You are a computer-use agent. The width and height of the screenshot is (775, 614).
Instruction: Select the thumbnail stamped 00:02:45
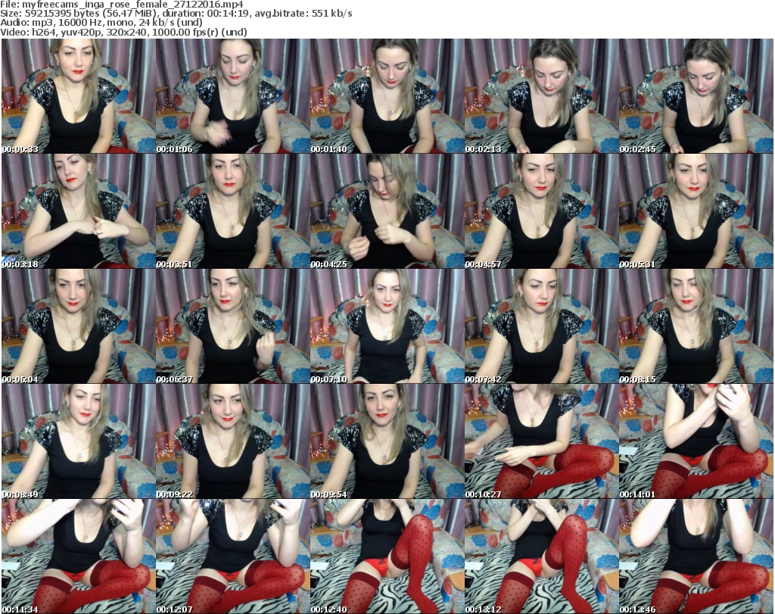coord(696,96)
